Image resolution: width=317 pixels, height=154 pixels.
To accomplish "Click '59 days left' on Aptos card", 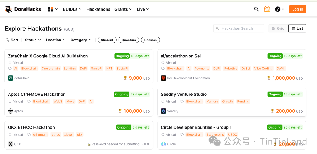I will (x=139, y=94).
